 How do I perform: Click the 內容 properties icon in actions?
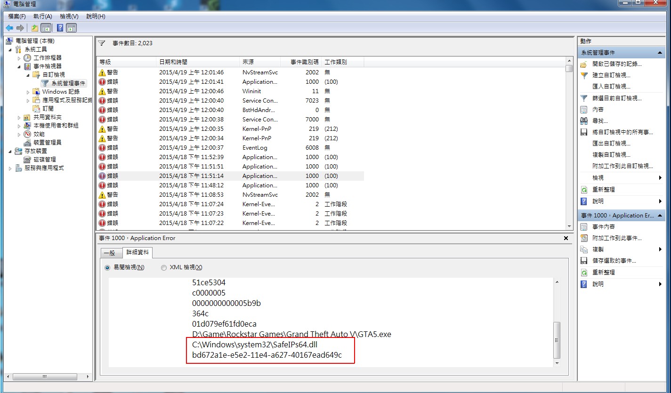click(584, 110)
